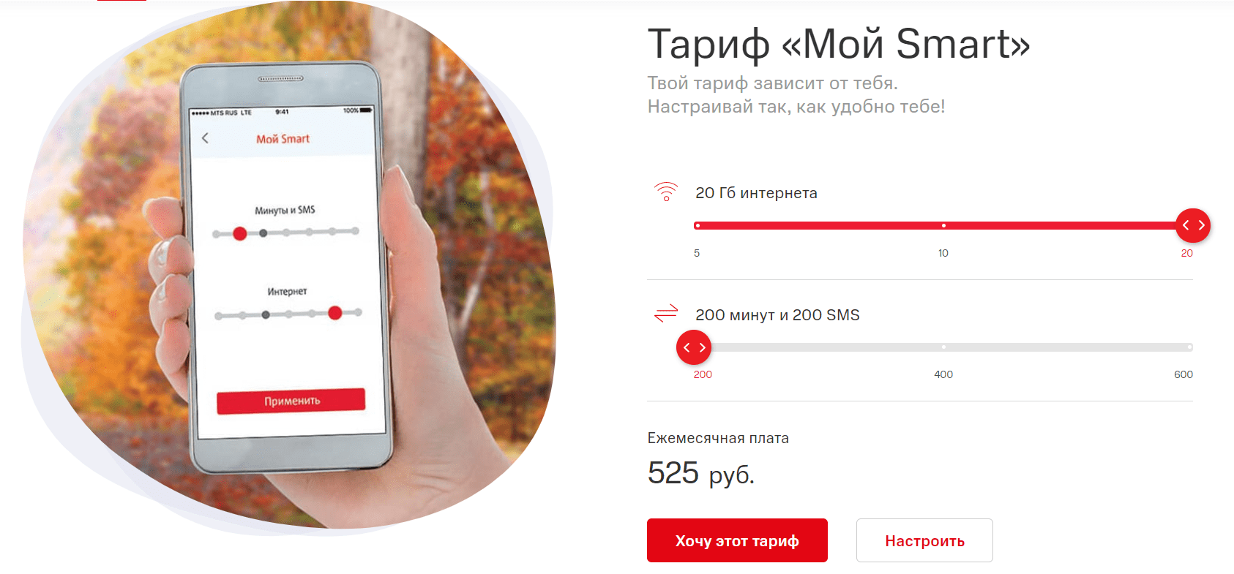Click the Wi-Fi internet icon

click(666, 192)
